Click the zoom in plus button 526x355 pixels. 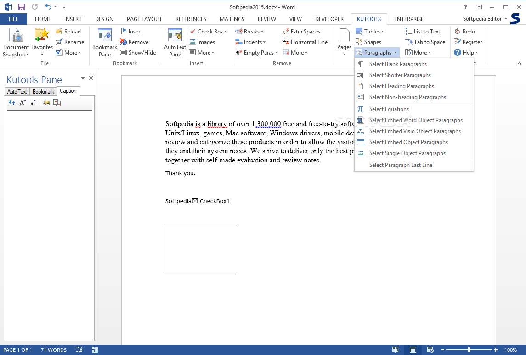click(496, 349)
